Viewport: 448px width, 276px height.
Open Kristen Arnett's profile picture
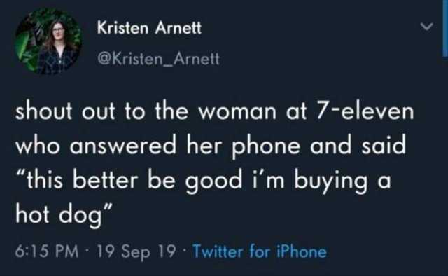[x=48, y=42]
